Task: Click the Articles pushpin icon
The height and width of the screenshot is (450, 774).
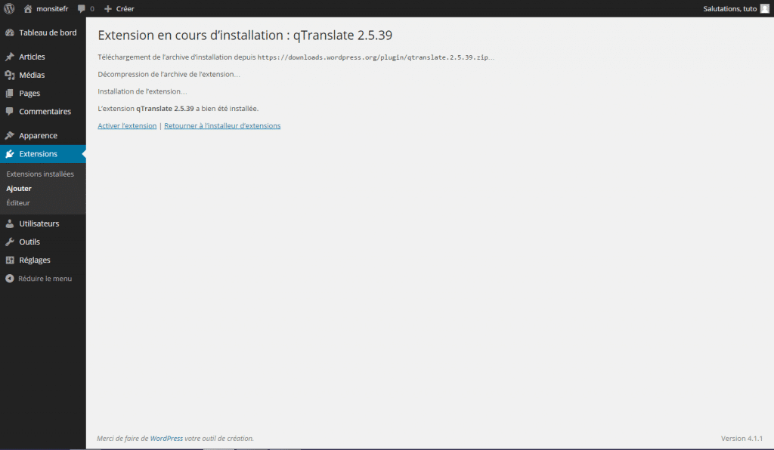Action: [9, 57]
